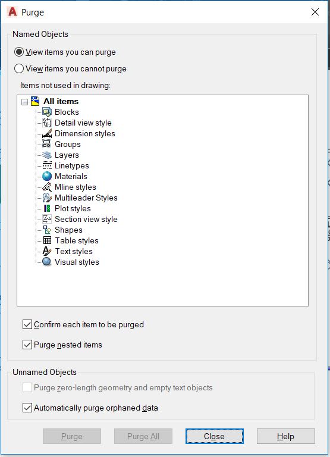
Task: Select the Dimension styles icon
Action: (47, 133)
